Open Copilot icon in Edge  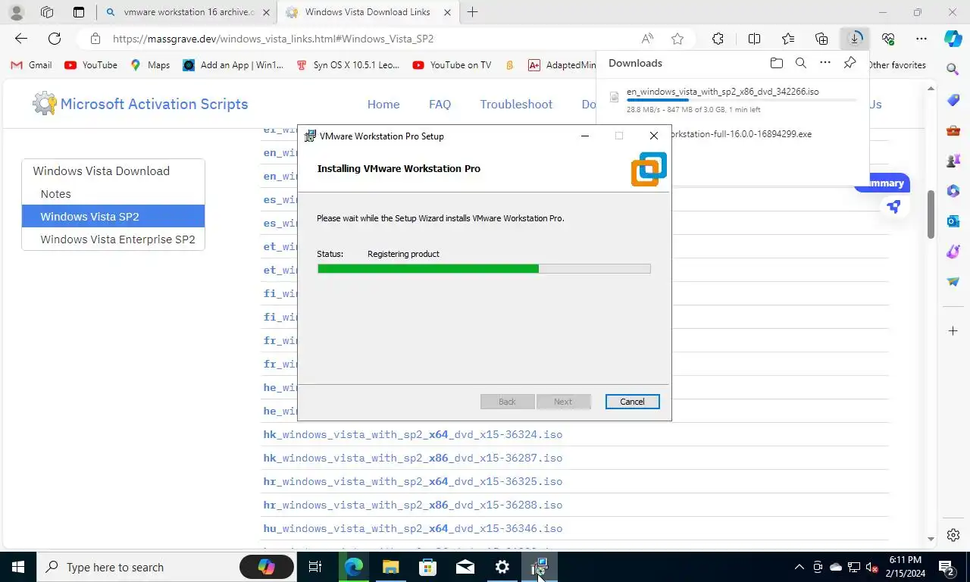(953, 38)
